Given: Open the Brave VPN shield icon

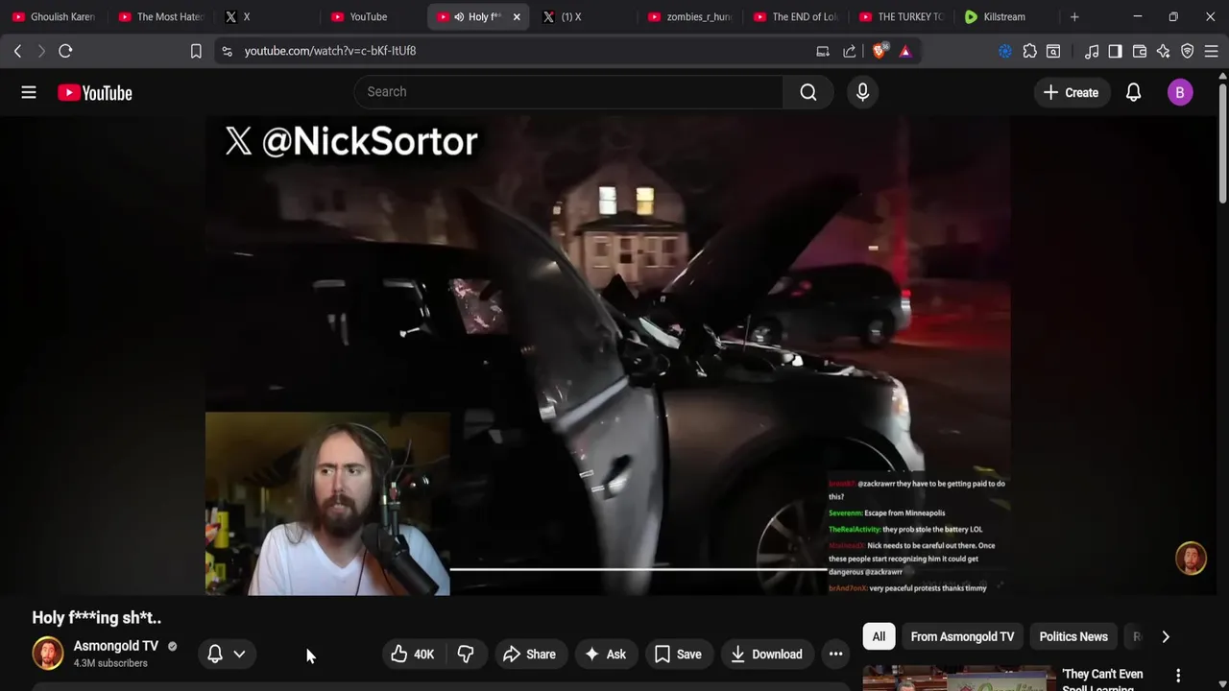Looking at the screenshot, I should click(x=1187, y=51).
